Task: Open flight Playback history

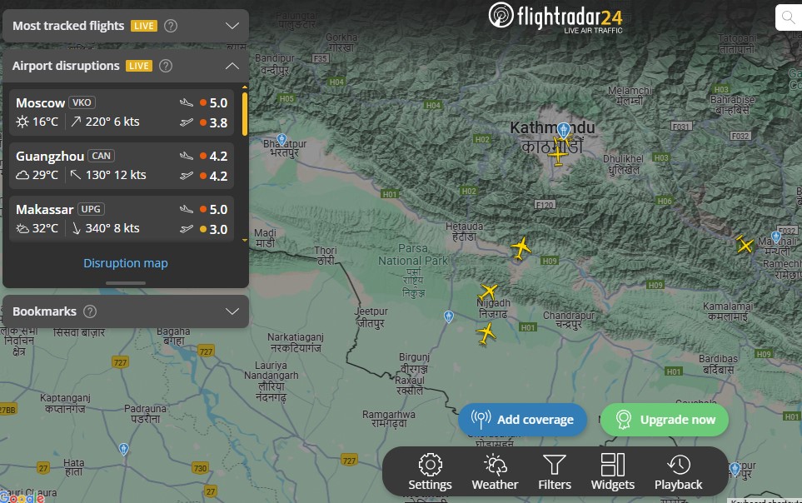Action: (x=678, y=472)
